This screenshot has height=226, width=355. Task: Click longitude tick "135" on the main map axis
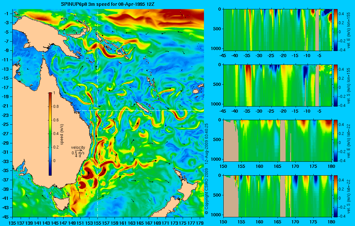[12, 223]
